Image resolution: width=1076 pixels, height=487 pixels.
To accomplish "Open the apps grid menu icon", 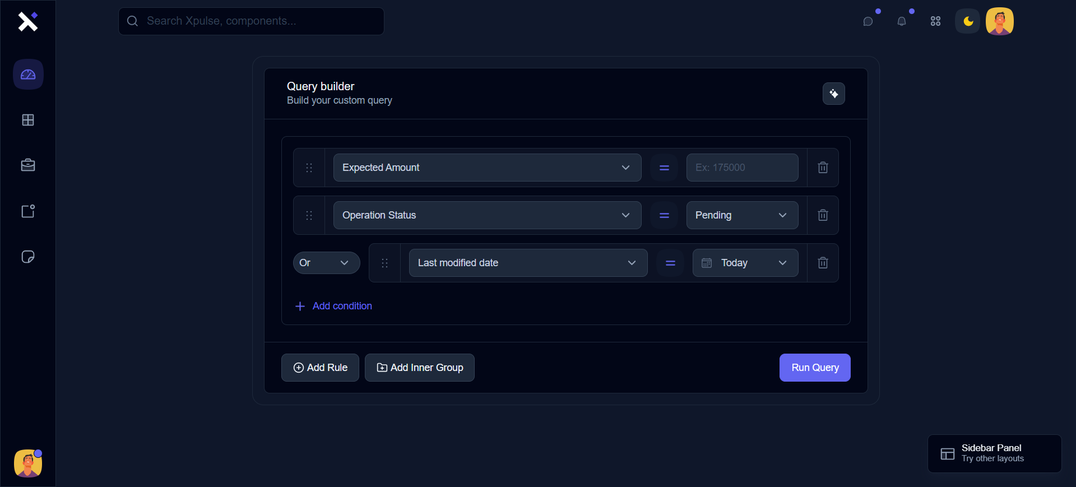I will click(x=935, y=21).
